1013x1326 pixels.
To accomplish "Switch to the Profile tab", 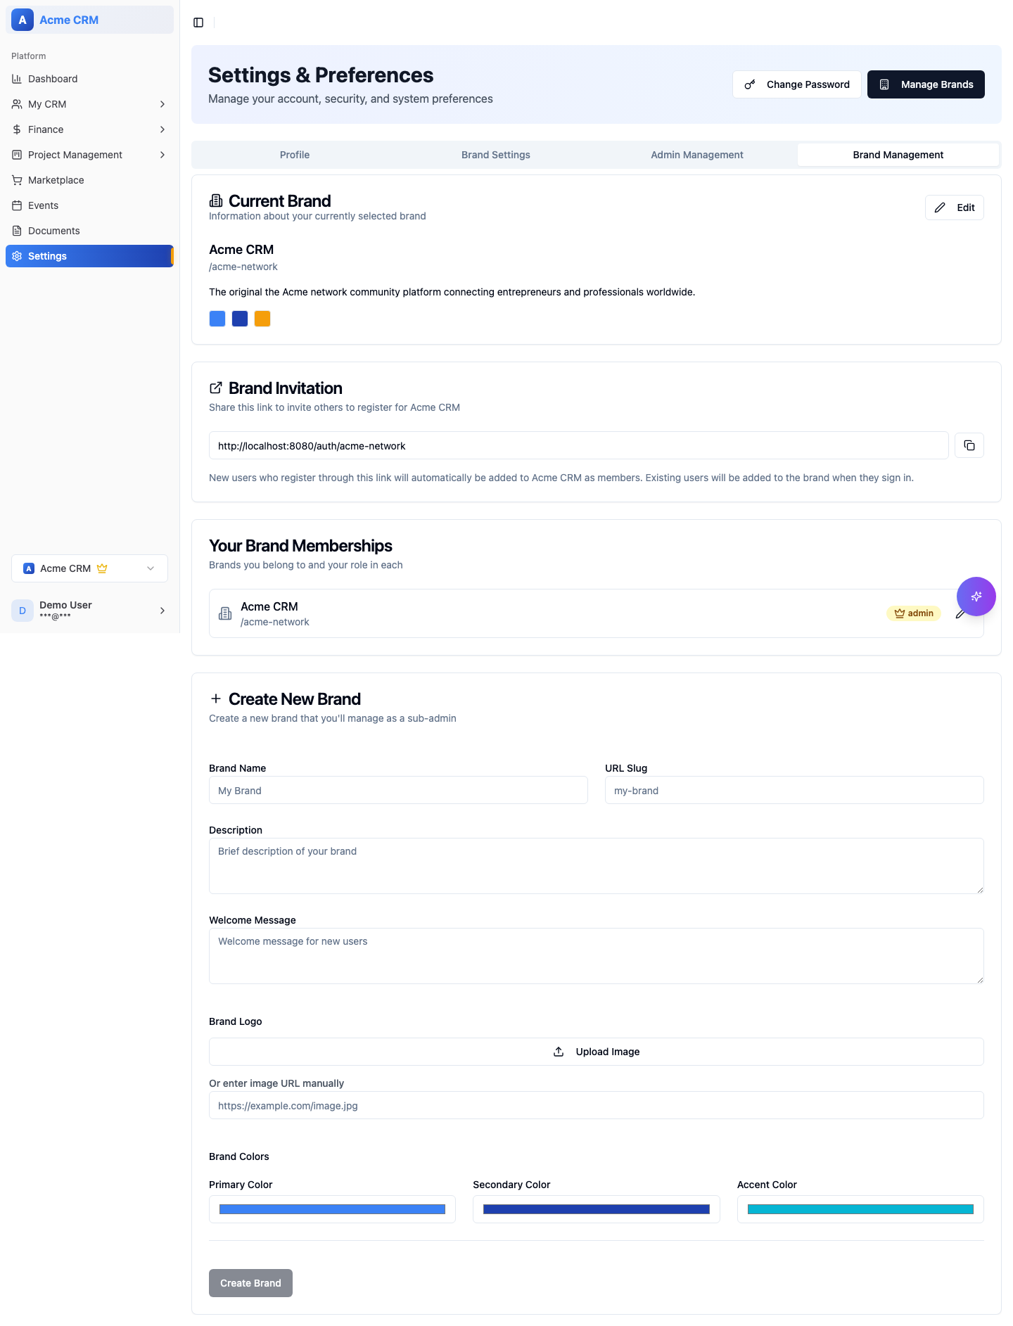I will (x=295, y=155).
